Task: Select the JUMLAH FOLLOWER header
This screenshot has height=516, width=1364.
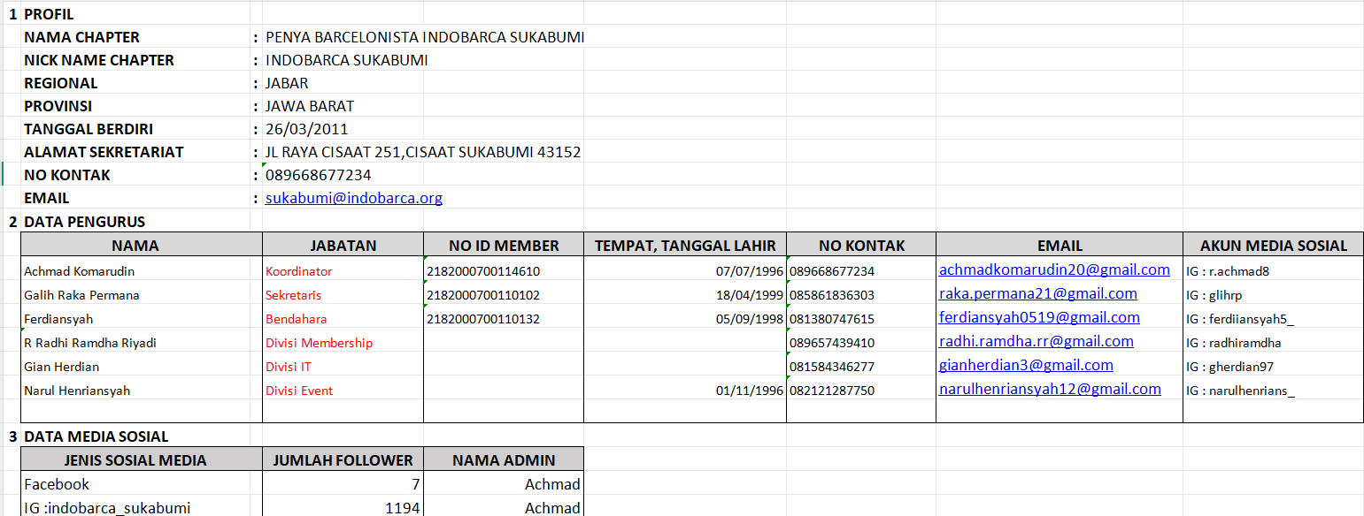Action: (343, 459)
